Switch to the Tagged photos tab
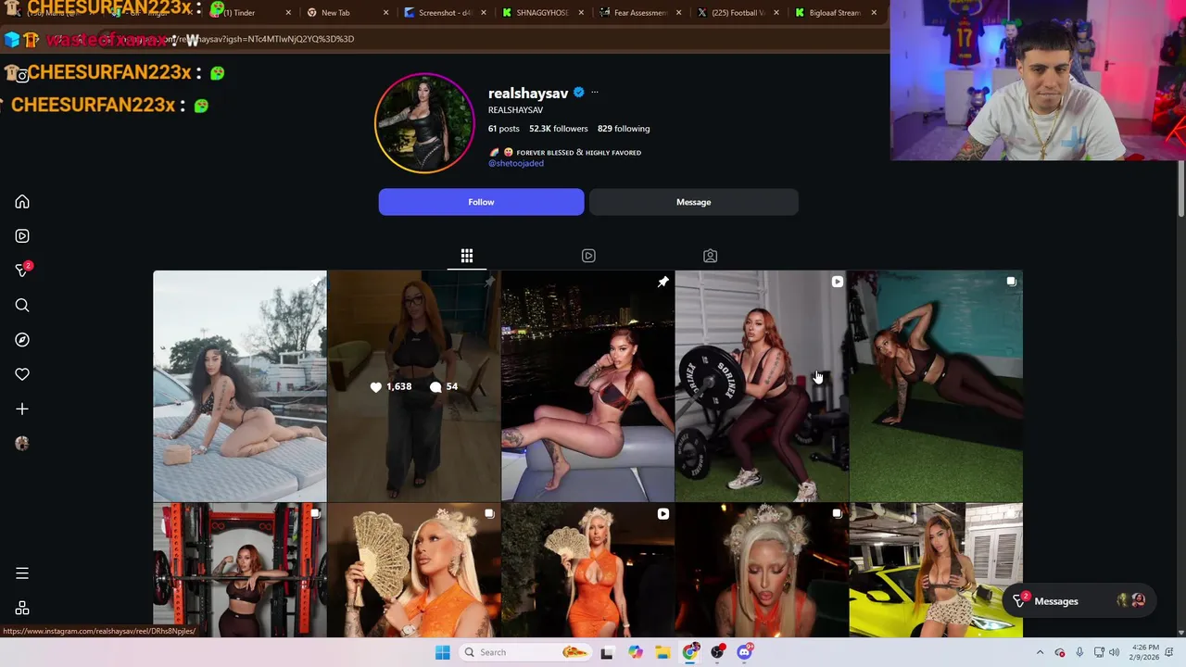The image size is (1186, 667). (x=710, y=256)
